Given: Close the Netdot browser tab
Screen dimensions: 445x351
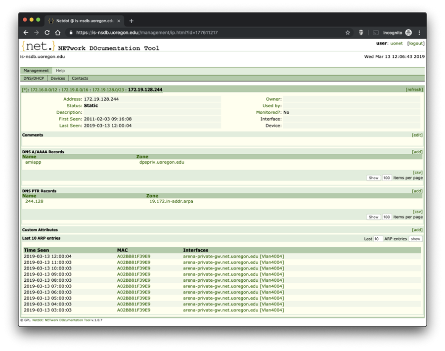Looking at the screenshot, I should (x=119, y=21).
